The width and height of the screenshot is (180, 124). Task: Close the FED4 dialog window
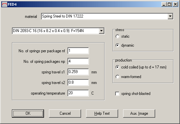point(175,4)
